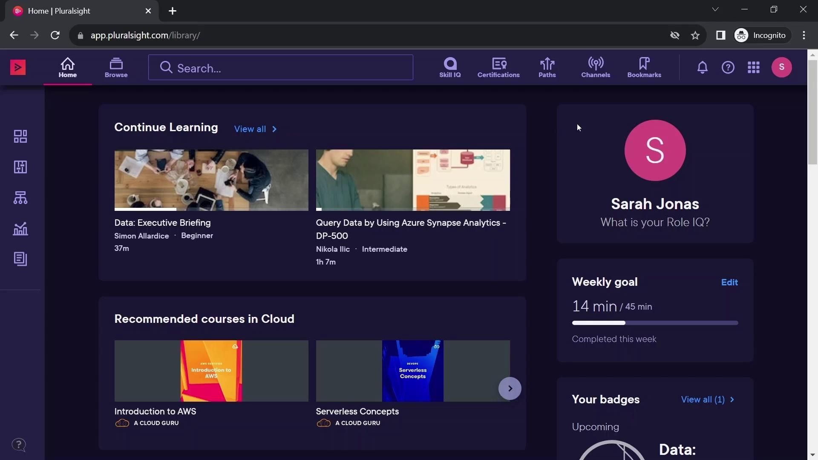818x460 pixels.
Task: Open Skill IQ from the navigation bar
Action: [x=450, y=67]
